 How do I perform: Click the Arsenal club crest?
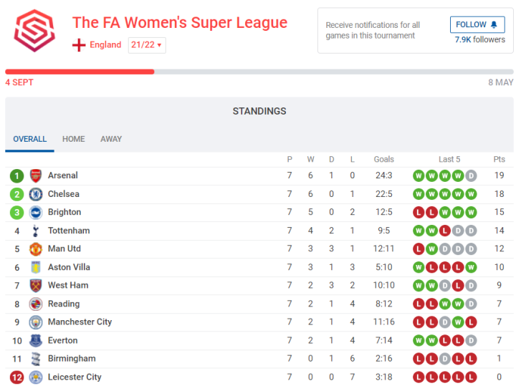pyautogui.click(x=36, y=176)
